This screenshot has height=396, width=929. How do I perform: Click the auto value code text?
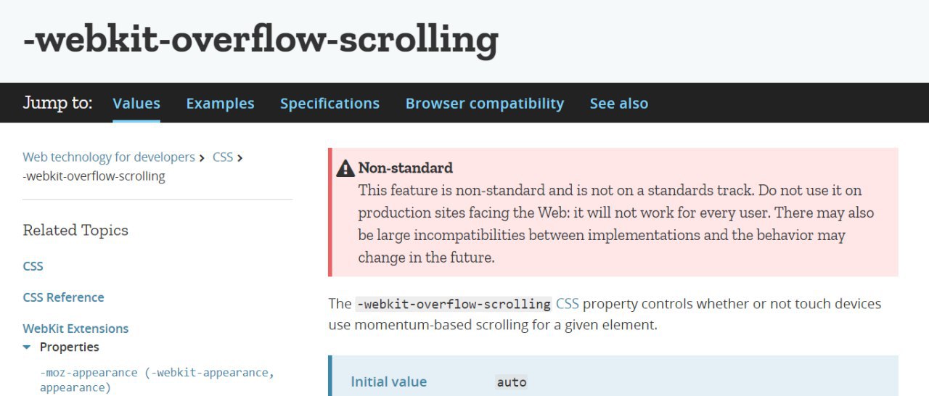[511, 382]
